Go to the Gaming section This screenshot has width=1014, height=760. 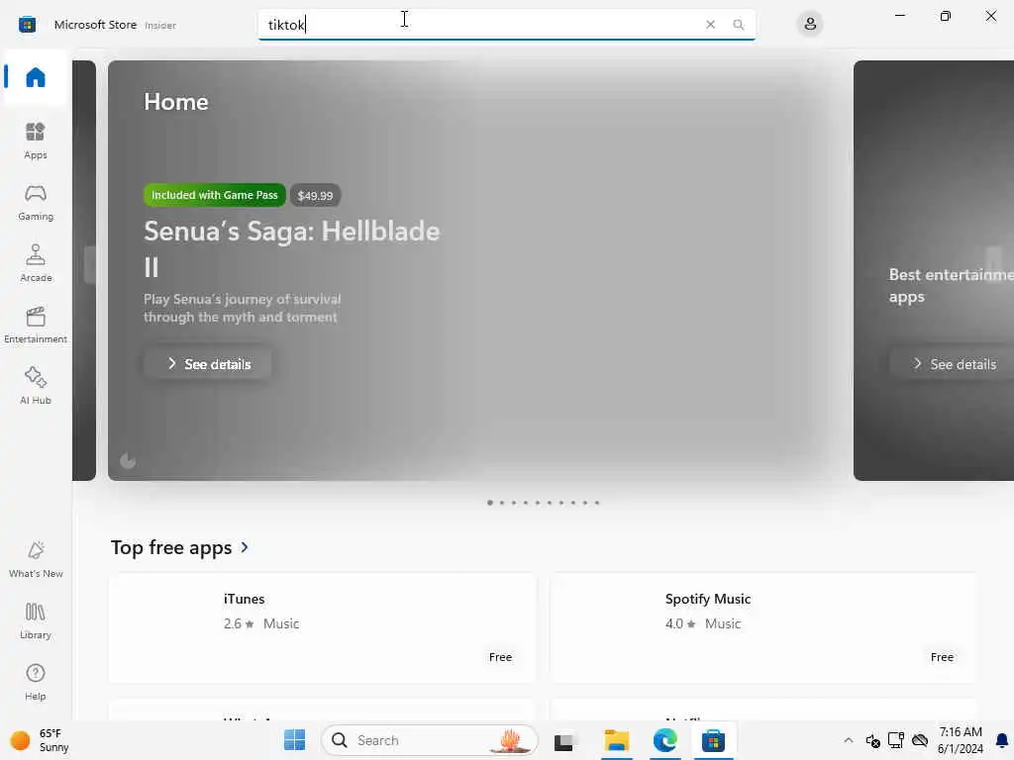pyautogui.click(x=36, y=202)
